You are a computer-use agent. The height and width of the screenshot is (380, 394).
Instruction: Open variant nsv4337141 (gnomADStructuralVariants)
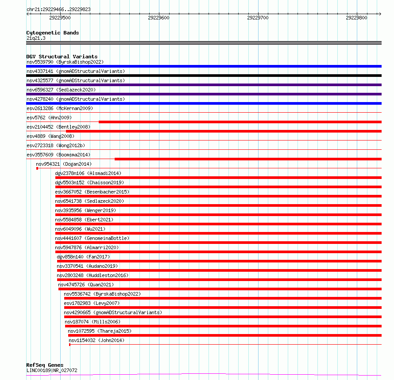76,71
